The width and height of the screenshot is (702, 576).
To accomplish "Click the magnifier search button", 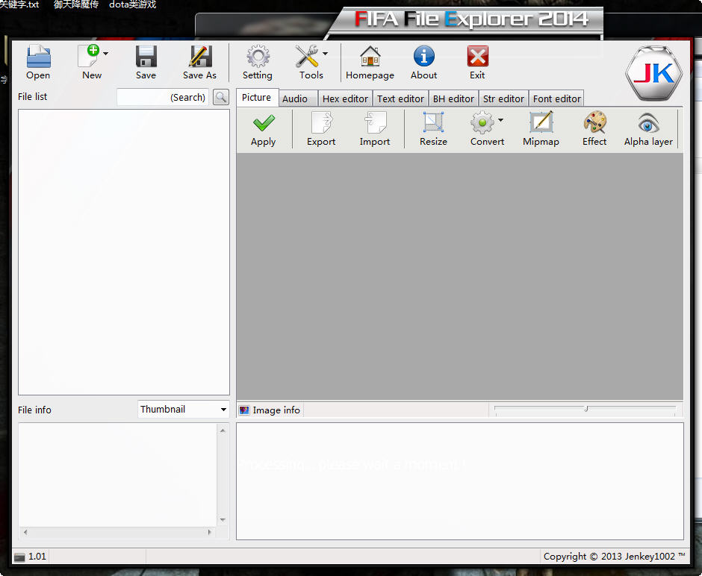I will 221,97.
